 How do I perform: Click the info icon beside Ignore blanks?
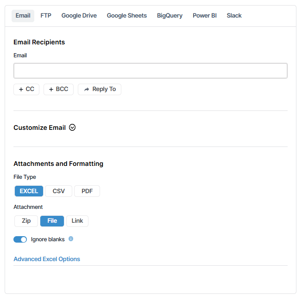71,239
